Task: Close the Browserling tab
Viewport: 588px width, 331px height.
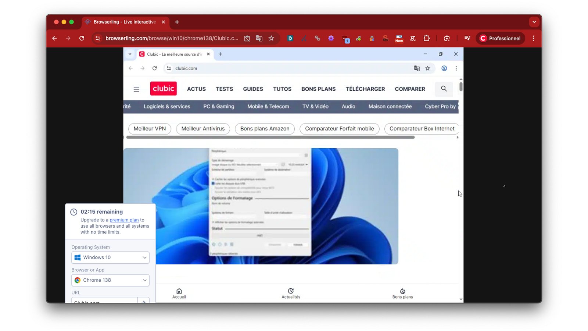Action: tap(163, 22)
